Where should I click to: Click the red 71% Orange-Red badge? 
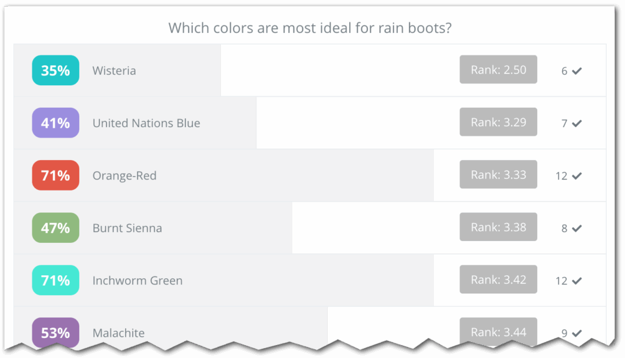click(56, 175)
